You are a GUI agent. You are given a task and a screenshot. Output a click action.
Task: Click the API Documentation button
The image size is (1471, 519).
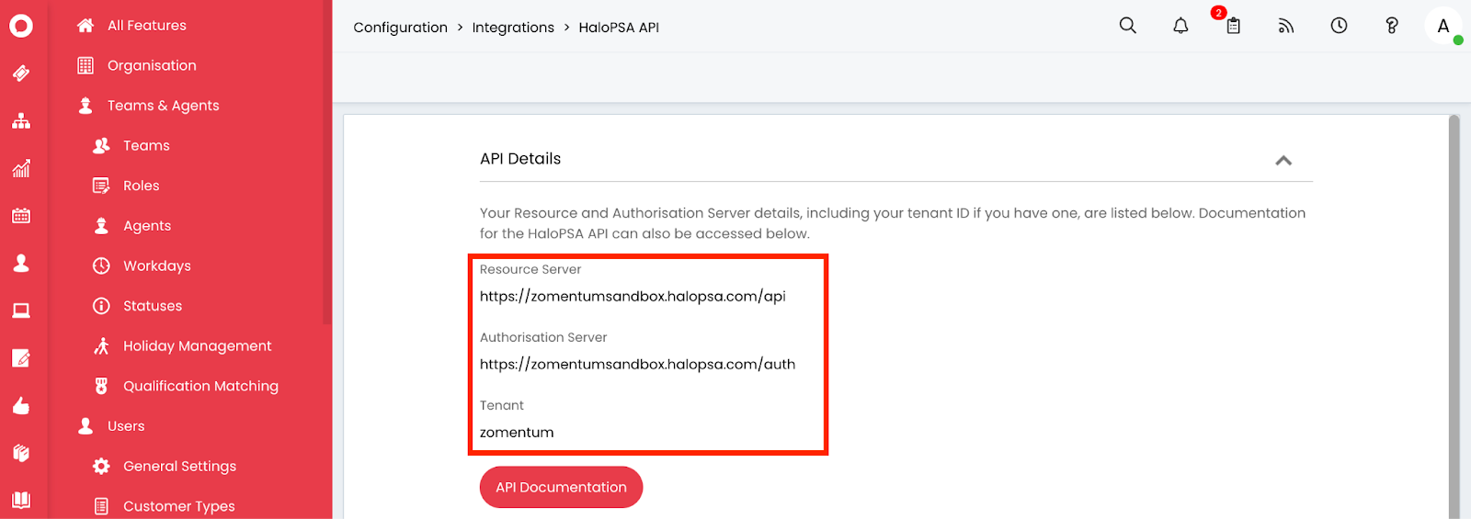[561, 488]
